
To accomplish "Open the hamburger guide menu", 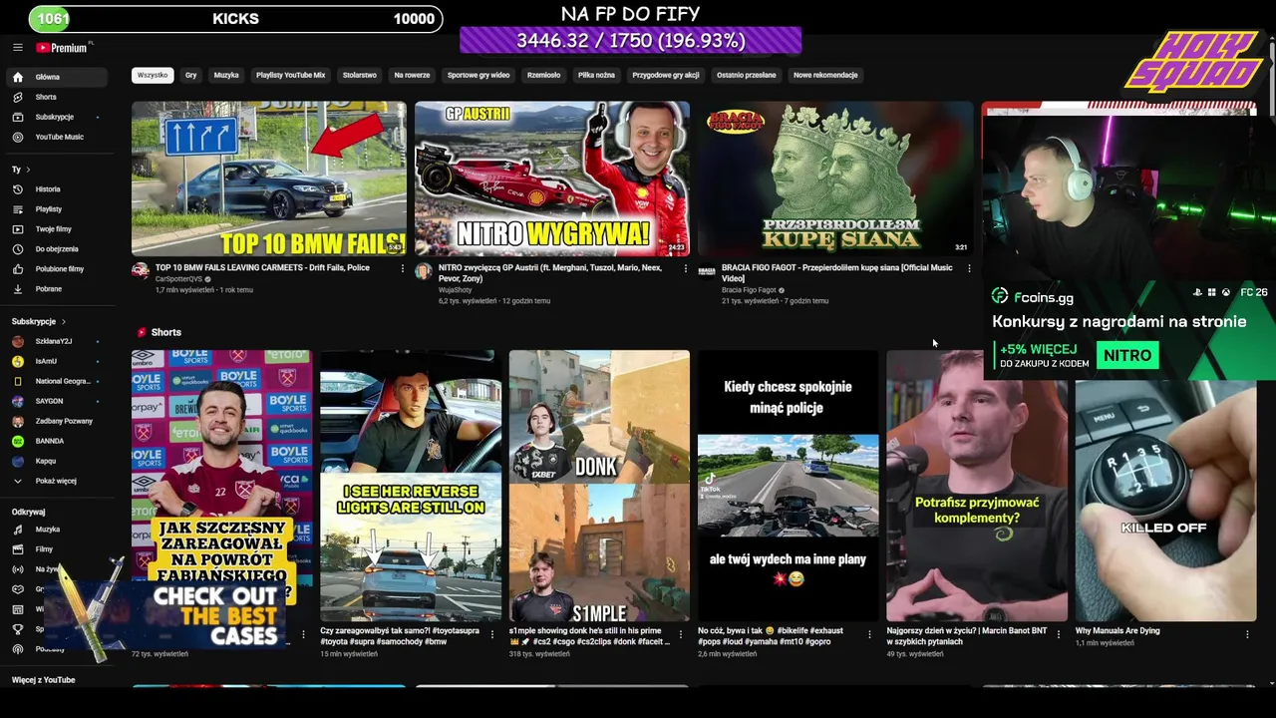I will pyautogui.click(x=17, y=47).
